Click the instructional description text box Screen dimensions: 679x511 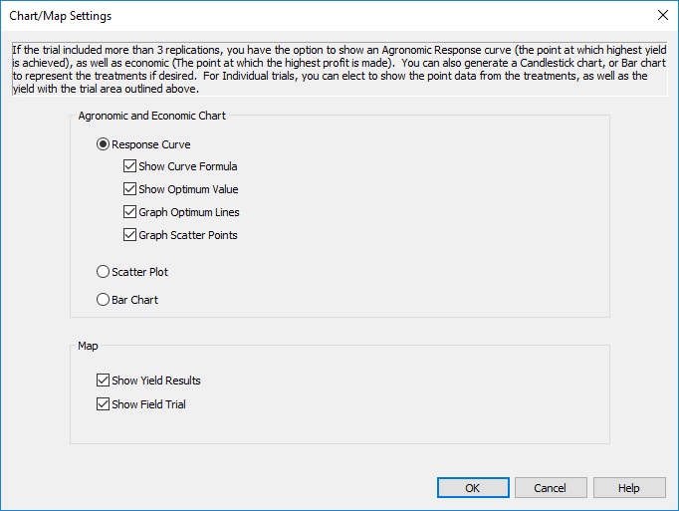[x=339, y=69]
